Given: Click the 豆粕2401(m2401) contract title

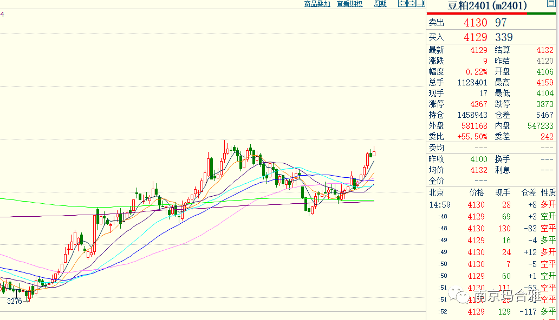Looking at the screenshot, I should (487, 6).
